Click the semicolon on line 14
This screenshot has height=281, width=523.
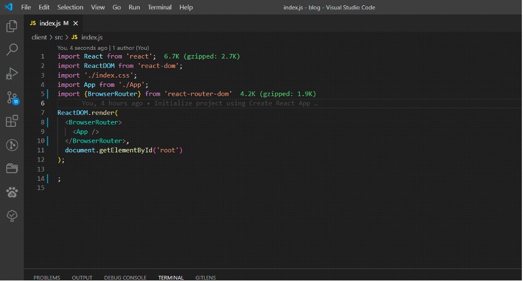(x=59, y=179)
